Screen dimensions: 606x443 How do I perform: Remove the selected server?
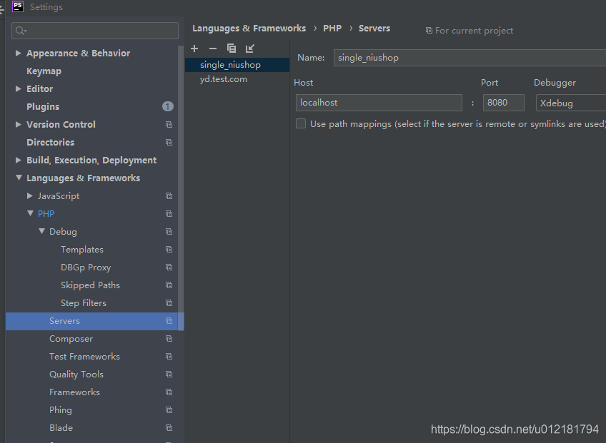pyautogui.click(x=212, y=49)
